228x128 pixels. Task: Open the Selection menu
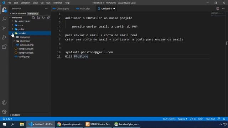pyautogui.click(x=25, y=3)
